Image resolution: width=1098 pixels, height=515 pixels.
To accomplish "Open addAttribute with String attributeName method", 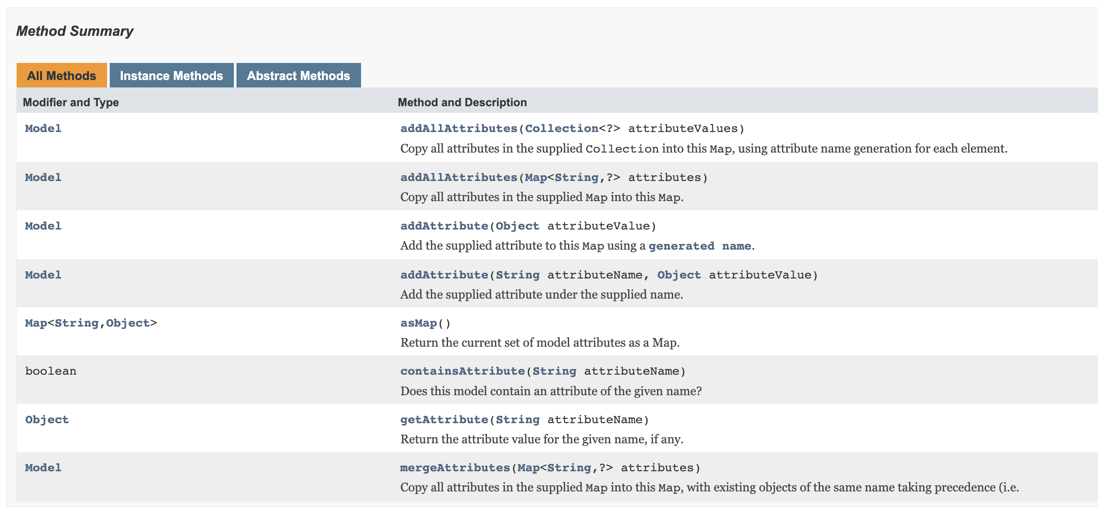I will (444, 275).
